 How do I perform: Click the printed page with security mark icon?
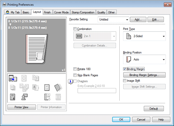13,97
